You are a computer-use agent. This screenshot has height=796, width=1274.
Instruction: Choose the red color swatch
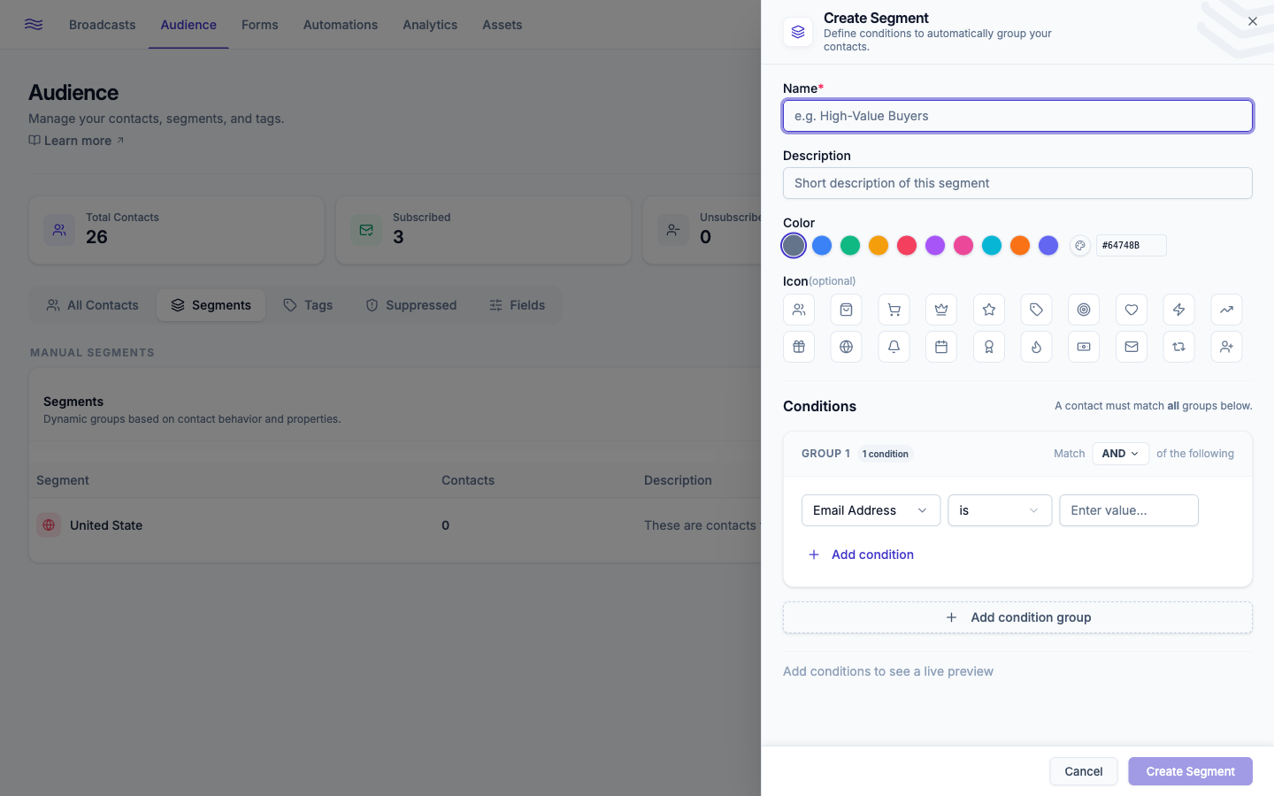(x=907, y=246)
